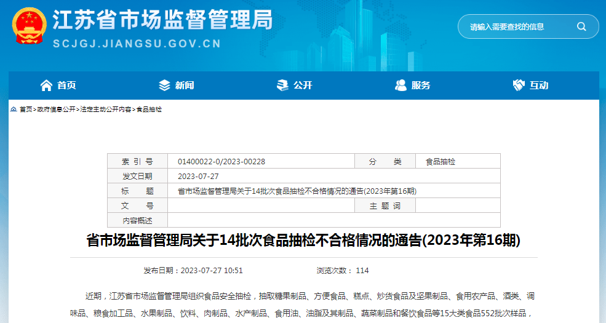Click the first paragraph line starting 近期
Image resolution: width=606 pixels, height=323 pixels.
tap(310, 296)
